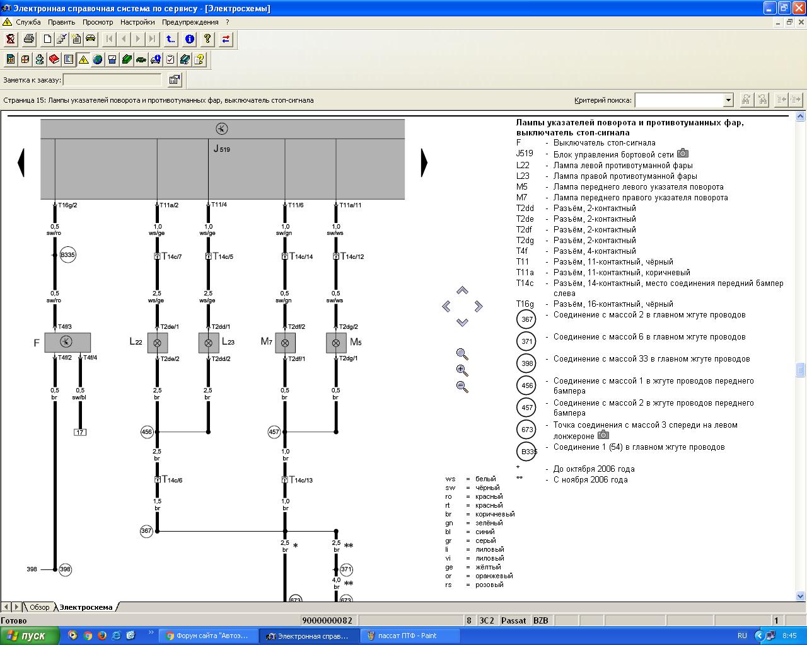807x645 pixels.
Task: Click the clipboard with checkmark toolbar icon
Action: pos(170,60)
